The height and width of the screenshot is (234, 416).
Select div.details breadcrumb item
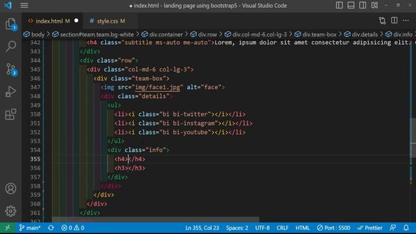tap(361, 34)
